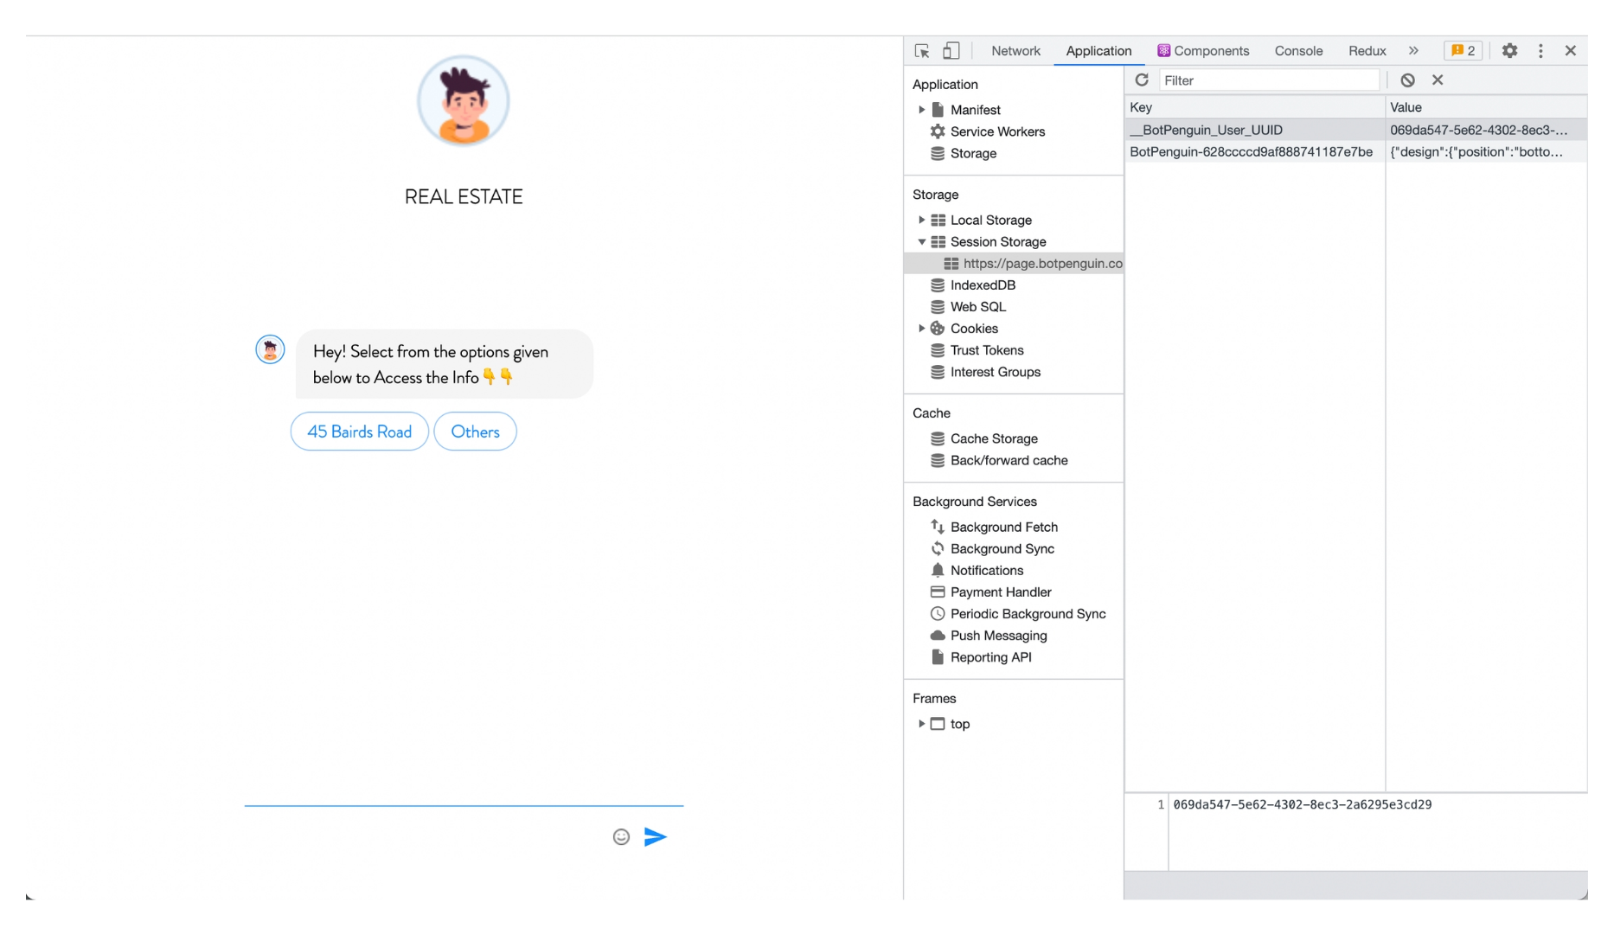Viewport: 1614px width, 934px height.
Task: Open the emoji picker in chat
Action: coord(620,836)
